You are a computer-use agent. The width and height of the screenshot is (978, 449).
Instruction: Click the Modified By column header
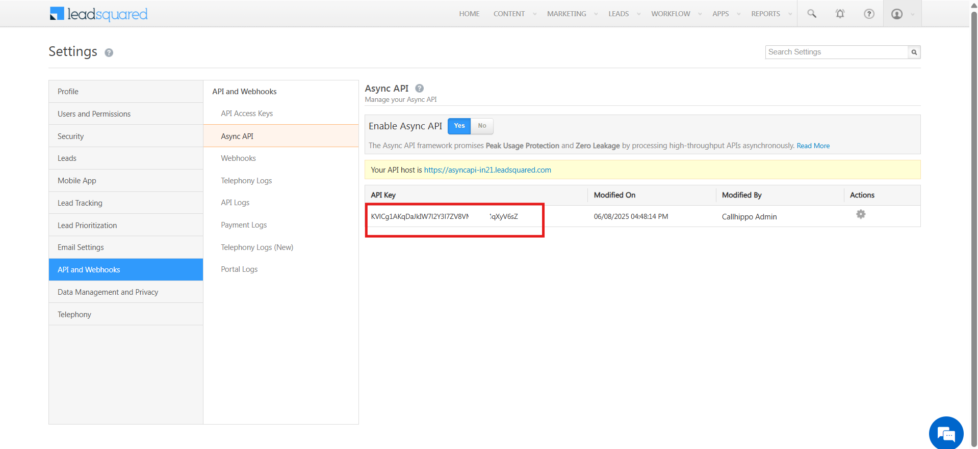(x=741, y=195)
